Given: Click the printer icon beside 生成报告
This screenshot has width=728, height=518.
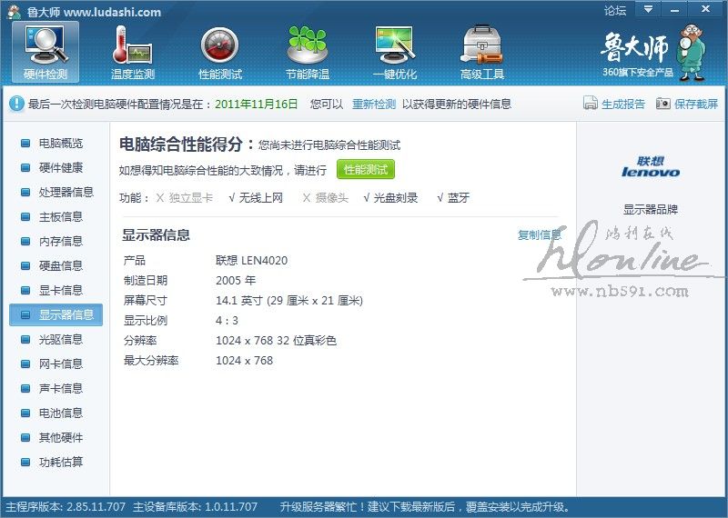Looking at the screenshot, I should pos(590,103).
